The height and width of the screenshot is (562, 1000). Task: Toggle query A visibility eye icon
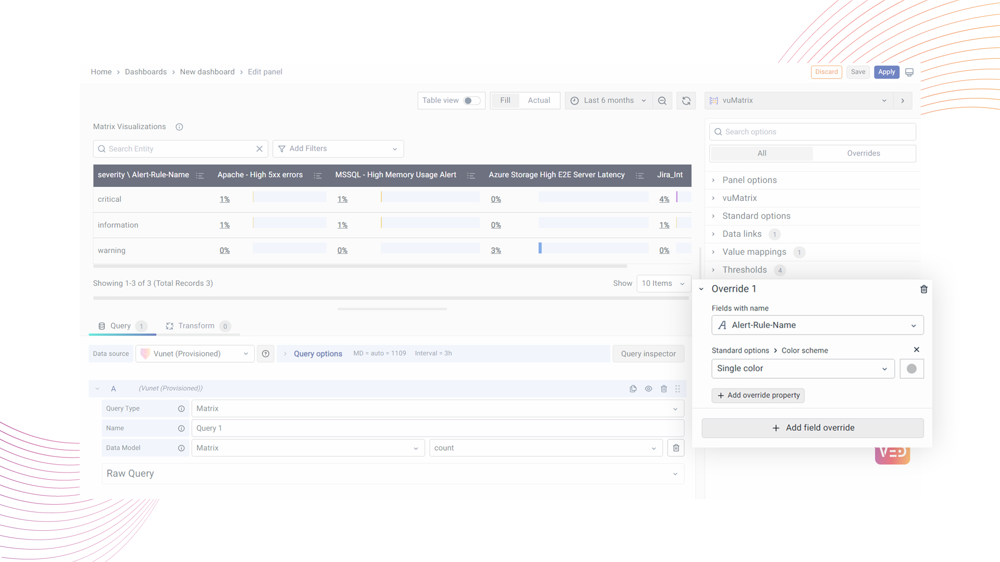[648, 389]
